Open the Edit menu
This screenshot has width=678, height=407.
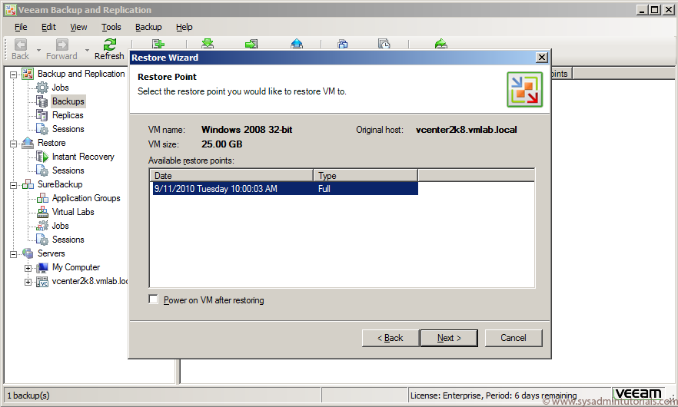48,27
